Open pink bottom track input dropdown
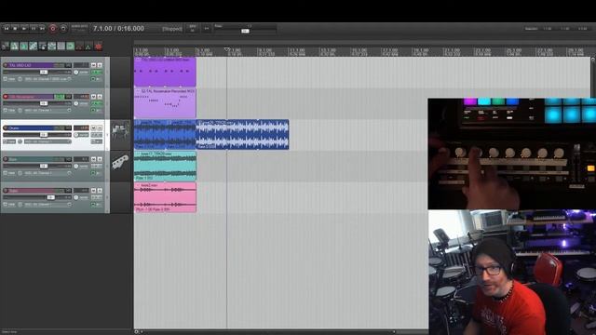The height and width of the screenshot is (335, 596). point(47,205)
